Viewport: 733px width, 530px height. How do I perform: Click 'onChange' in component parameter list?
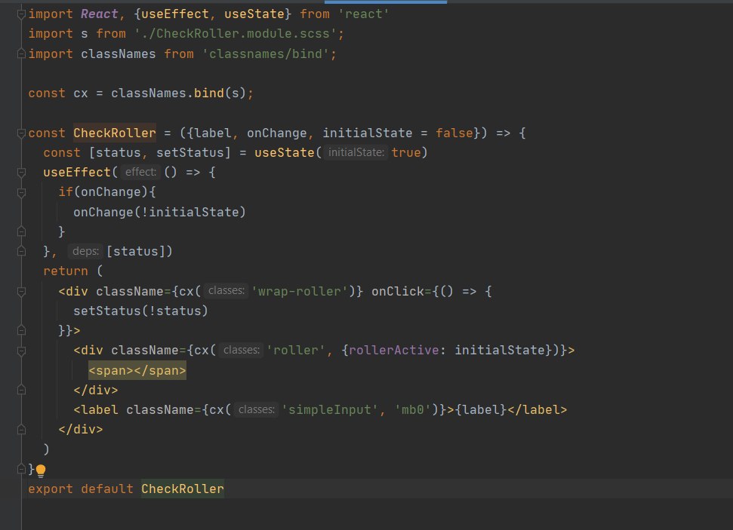tap(277, 133)
